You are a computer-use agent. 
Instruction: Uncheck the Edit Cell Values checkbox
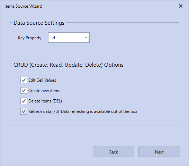pos(24,80)
